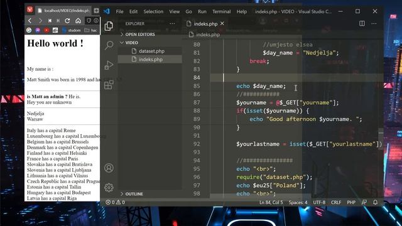
Task: Change encoding via UTF-8 status item
Action: coord(319,202)
